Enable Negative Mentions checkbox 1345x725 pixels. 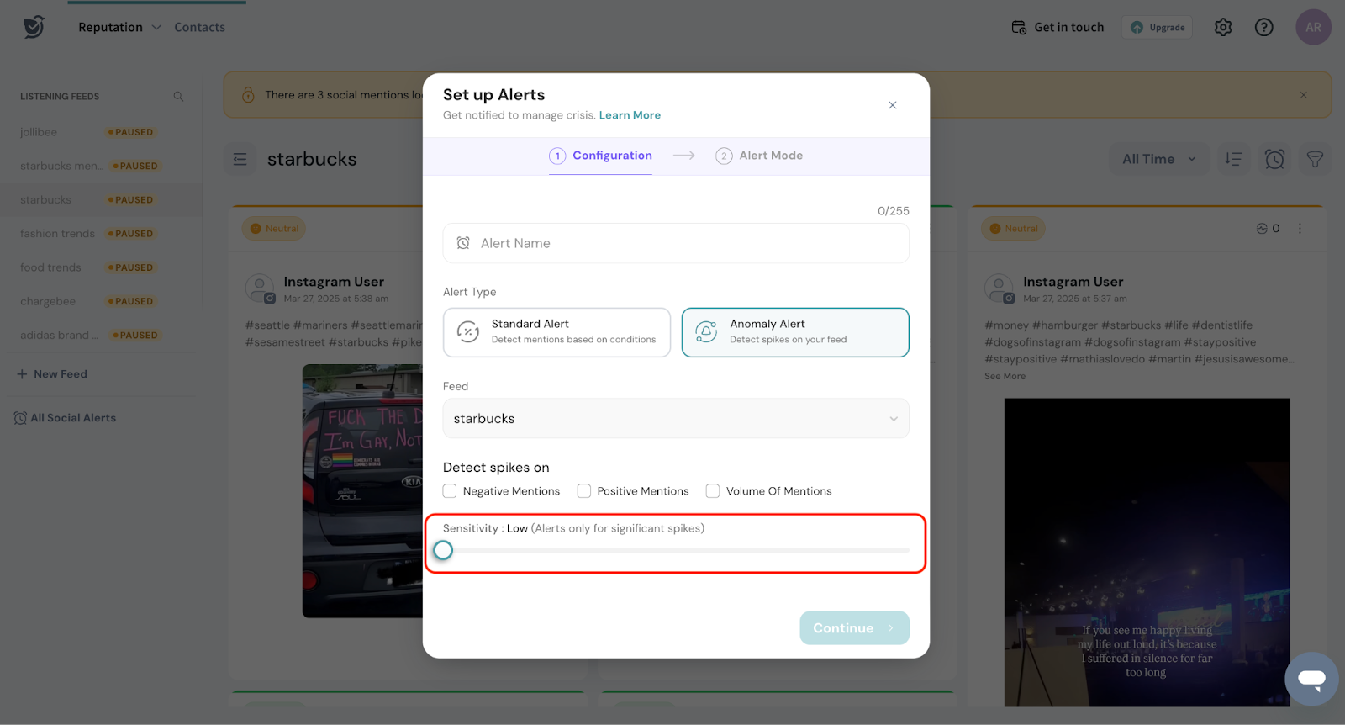451,491
